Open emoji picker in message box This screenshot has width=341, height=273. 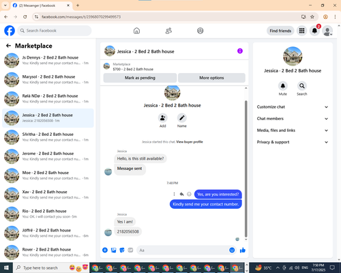[x=232, y=250]
